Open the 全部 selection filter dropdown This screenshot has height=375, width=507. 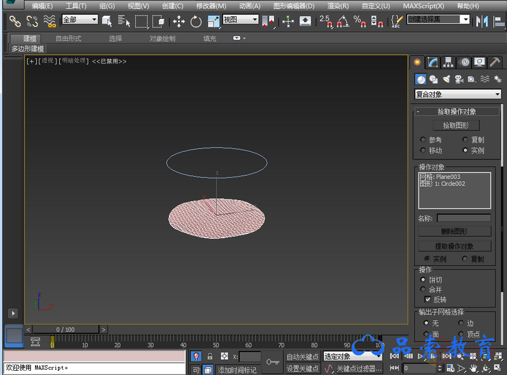coord(80,20)
